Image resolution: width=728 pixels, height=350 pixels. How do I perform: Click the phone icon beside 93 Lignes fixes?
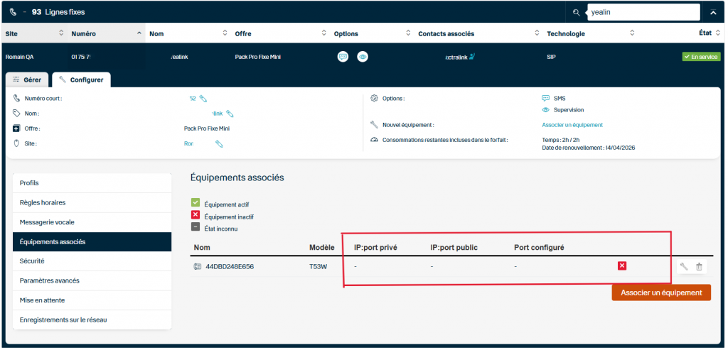coord(14,12)
